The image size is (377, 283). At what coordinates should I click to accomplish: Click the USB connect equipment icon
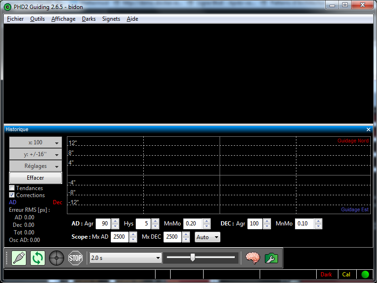coord(19,258)
